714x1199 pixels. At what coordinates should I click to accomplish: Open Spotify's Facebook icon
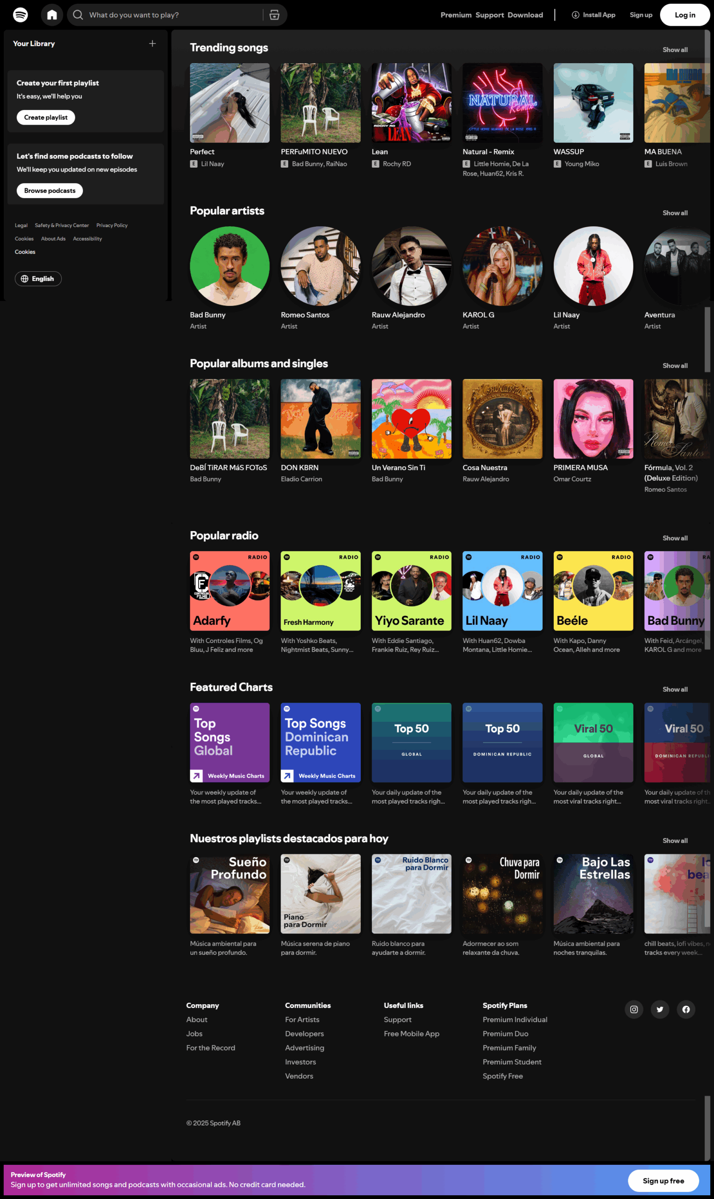[685, 1009]
